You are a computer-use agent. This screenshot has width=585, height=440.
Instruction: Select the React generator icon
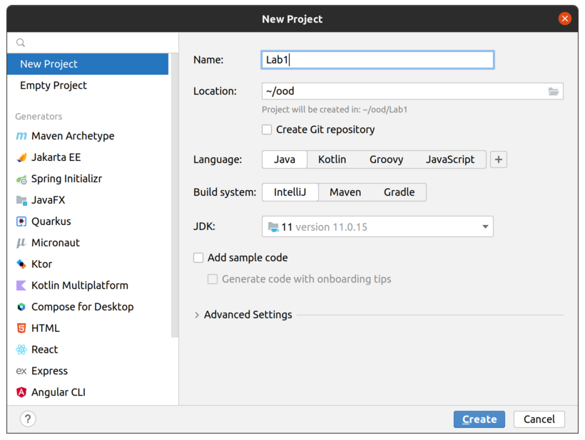tap(21, 350)
